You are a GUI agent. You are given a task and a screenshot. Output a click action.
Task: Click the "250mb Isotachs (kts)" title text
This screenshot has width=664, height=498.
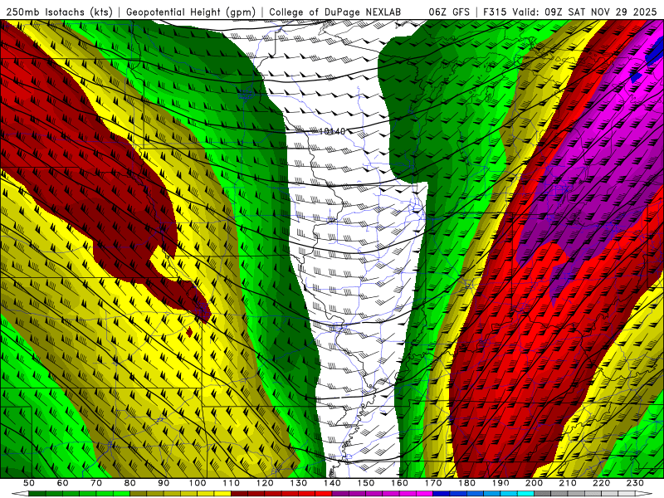coord(60,12)
